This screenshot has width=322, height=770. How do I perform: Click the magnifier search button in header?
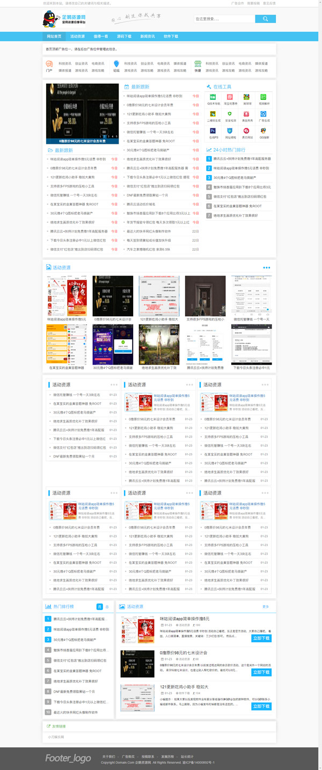click(265, 19)
